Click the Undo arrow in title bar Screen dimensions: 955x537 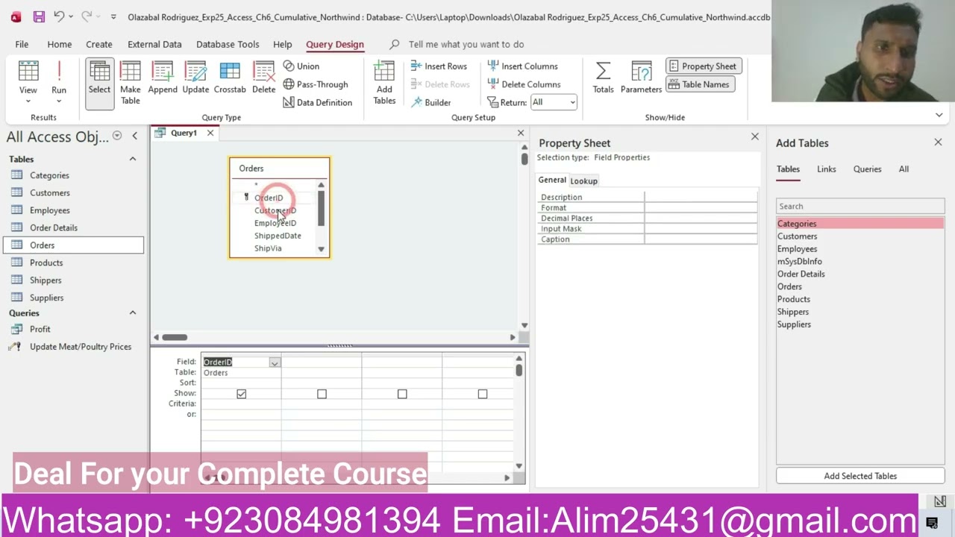[x=59, y=16]
